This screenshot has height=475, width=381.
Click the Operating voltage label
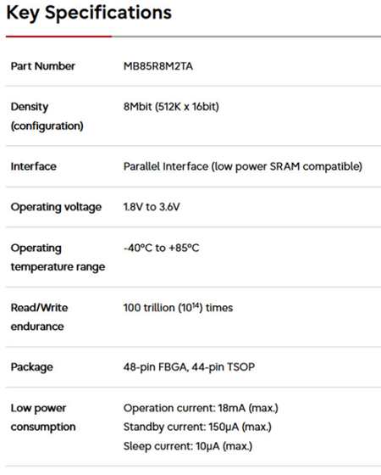[x=56, y=207]
